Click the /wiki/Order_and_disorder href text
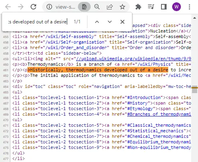Image resolution: width=198 pixels, height=162 pixels. [76, 48]
